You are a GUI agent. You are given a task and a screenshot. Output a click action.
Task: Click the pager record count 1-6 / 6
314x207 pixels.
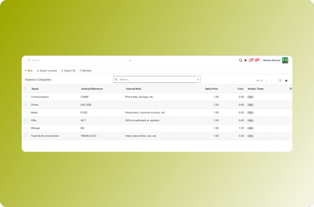259,80
